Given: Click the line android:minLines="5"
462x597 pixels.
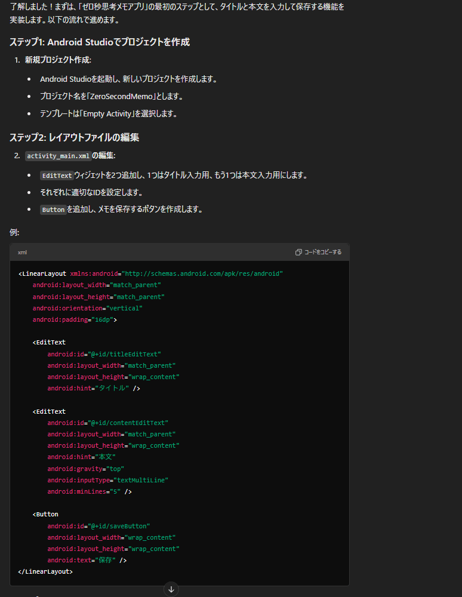Looking at the screenshot, I should coord(90,491).
